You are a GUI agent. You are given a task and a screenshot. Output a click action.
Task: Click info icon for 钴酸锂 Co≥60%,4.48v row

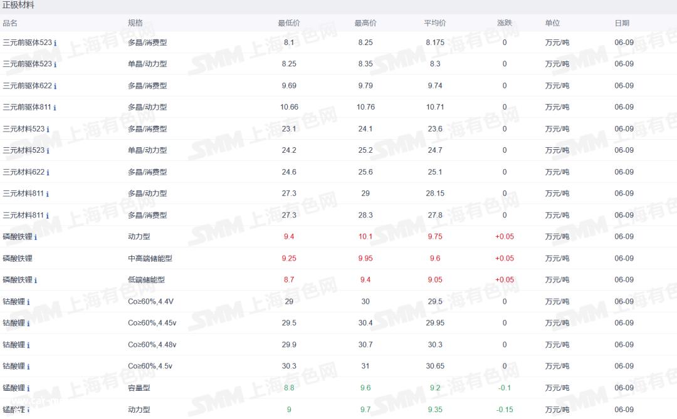(x=28, y=345)
